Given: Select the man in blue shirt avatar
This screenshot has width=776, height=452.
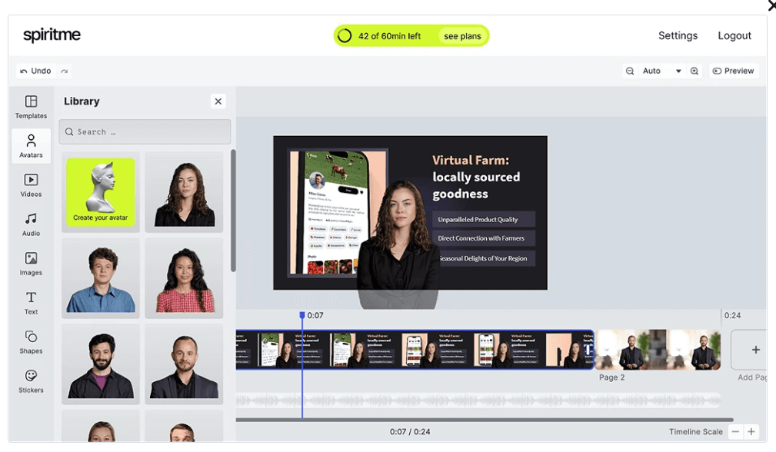Looking at the screenshot, I should 101,278.
